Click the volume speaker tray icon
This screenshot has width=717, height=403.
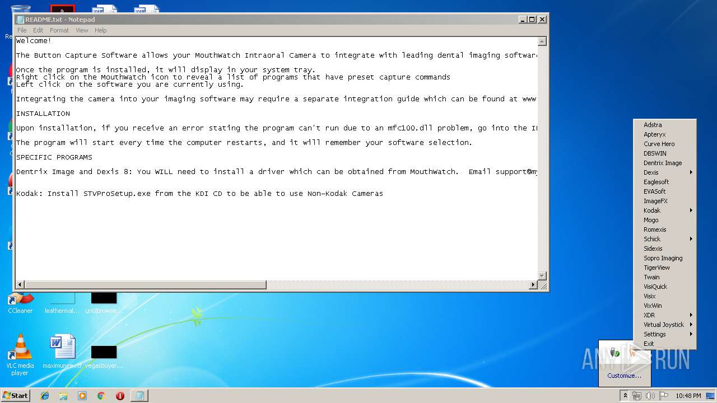pos(650,396)
